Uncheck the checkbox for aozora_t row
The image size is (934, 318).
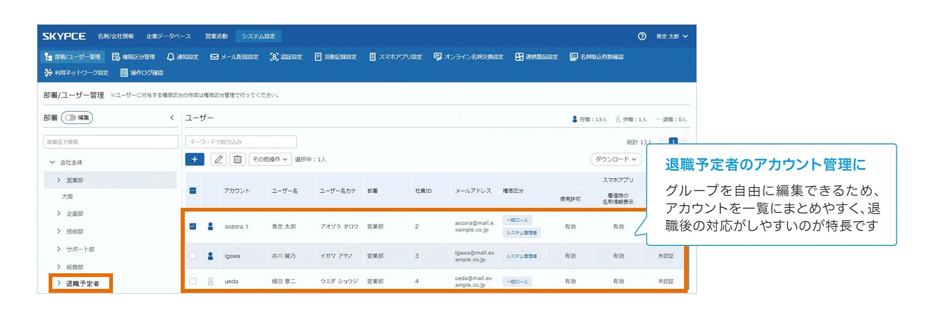coord(193,227)
